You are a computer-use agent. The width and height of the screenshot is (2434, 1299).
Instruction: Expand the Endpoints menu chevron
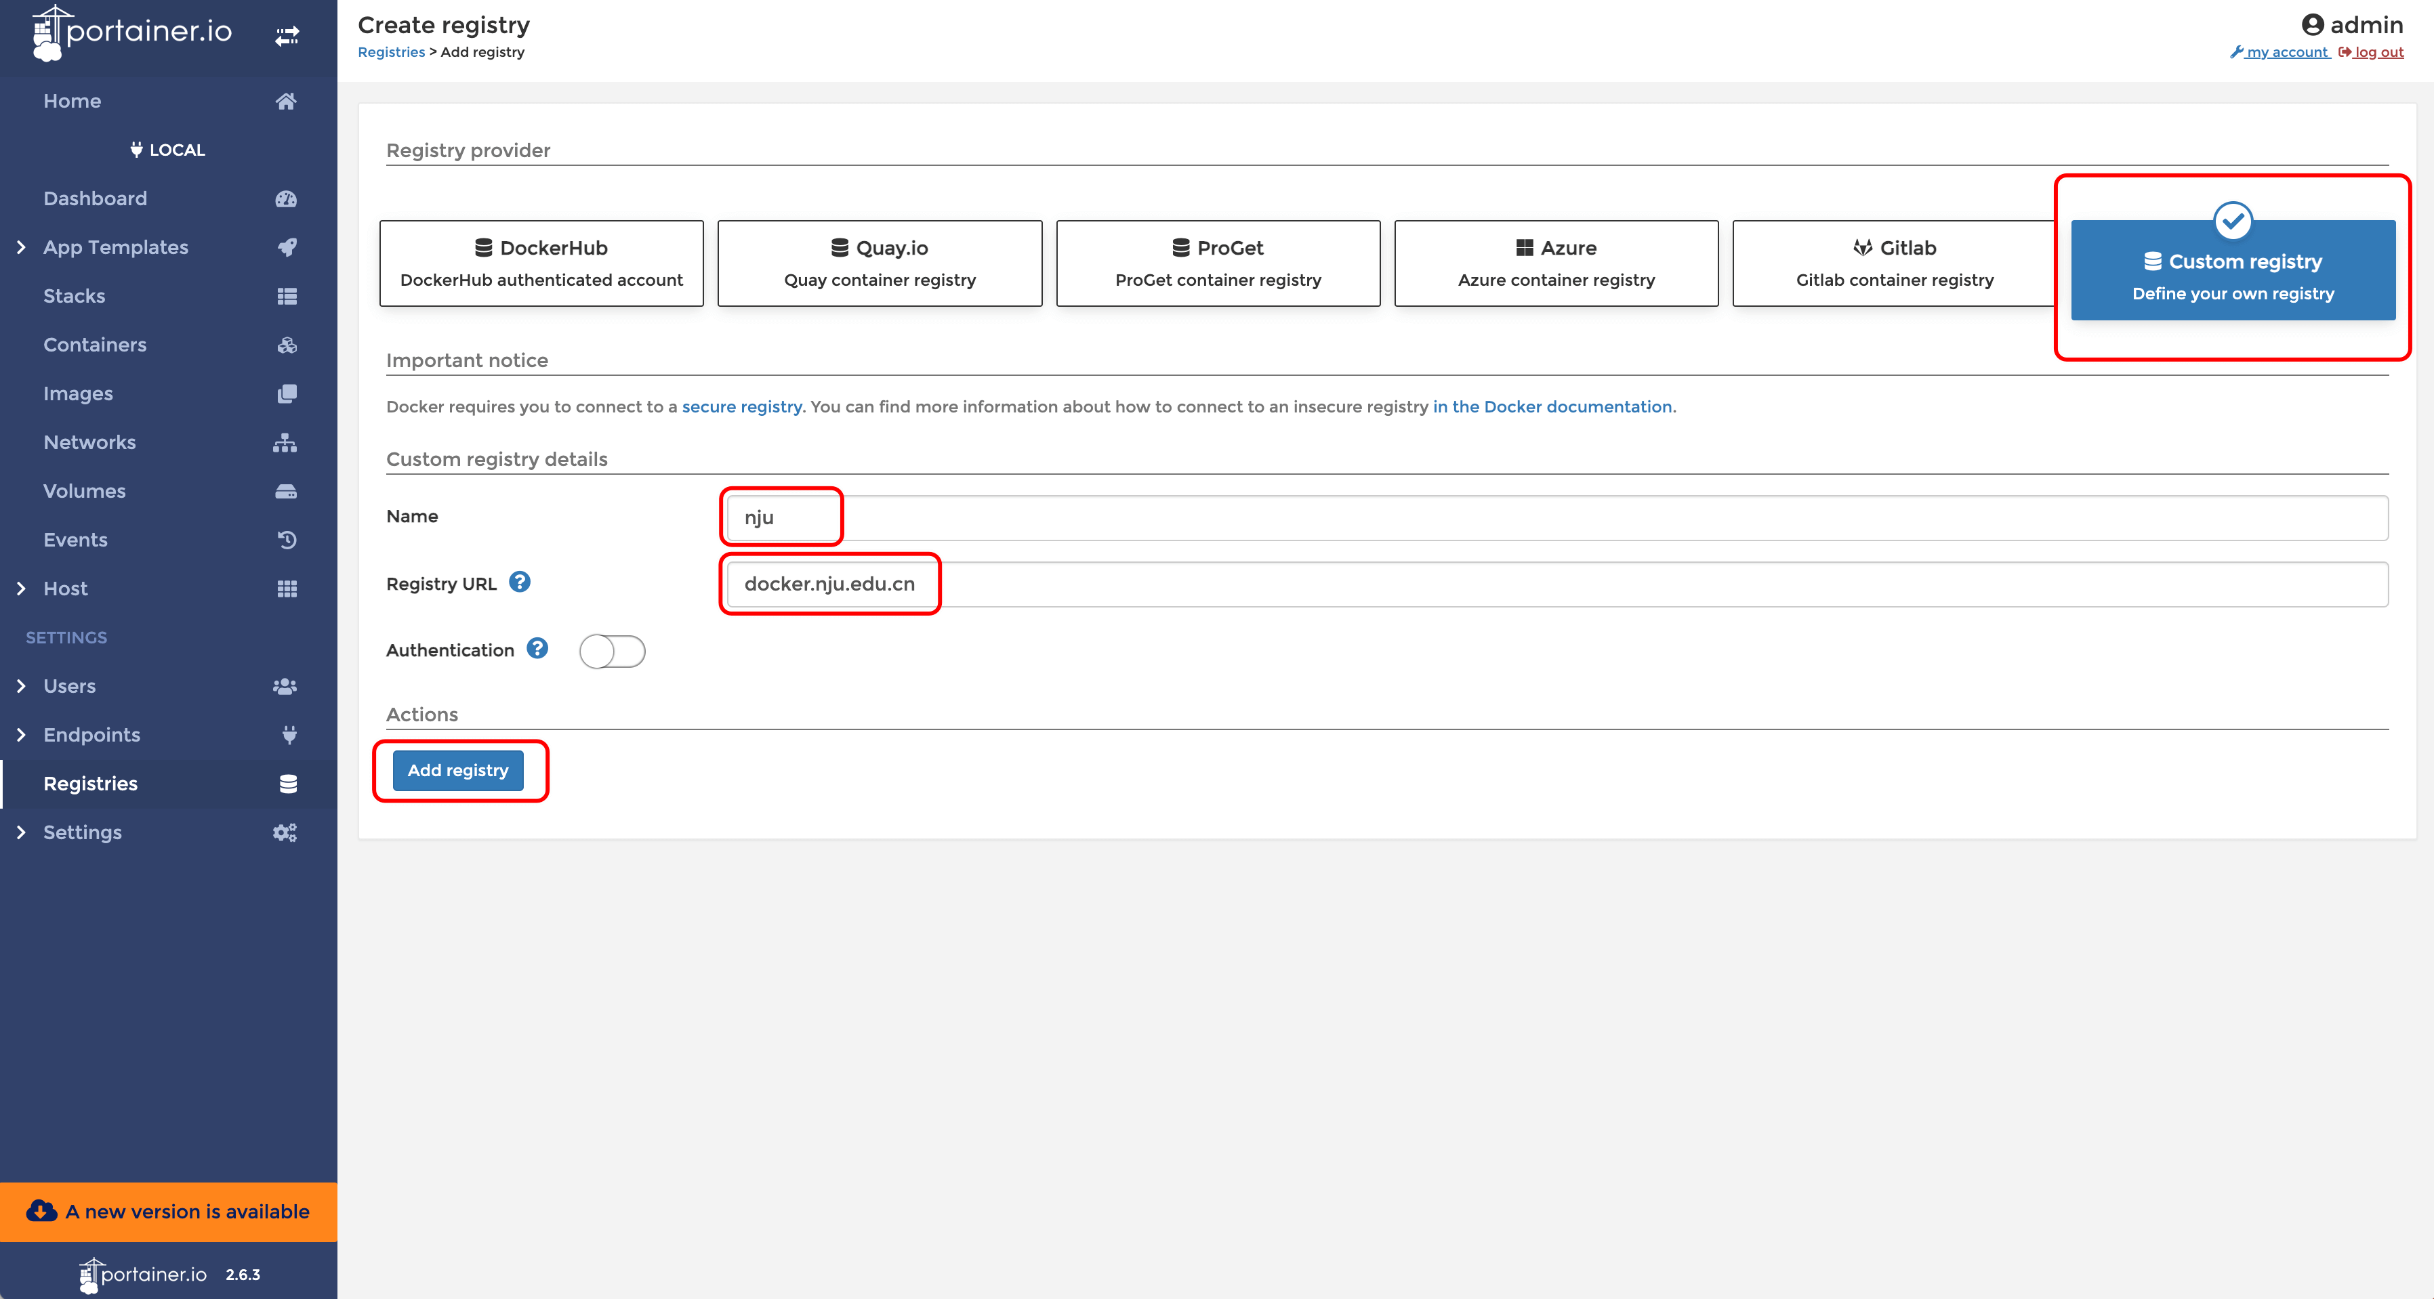pyautogui.click(x=21, y=735)
